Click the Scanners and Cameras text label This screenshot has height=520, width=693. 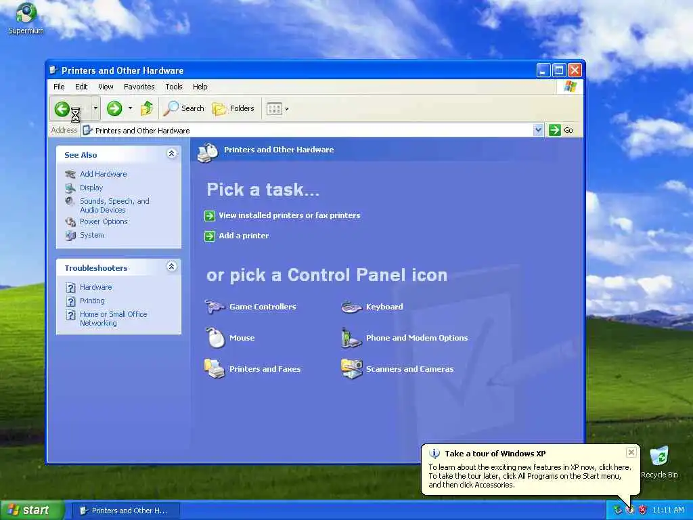(409, 369)
